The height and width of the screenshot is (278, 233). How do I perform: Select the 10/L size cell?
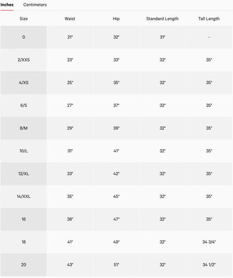[x=23, y=151]
